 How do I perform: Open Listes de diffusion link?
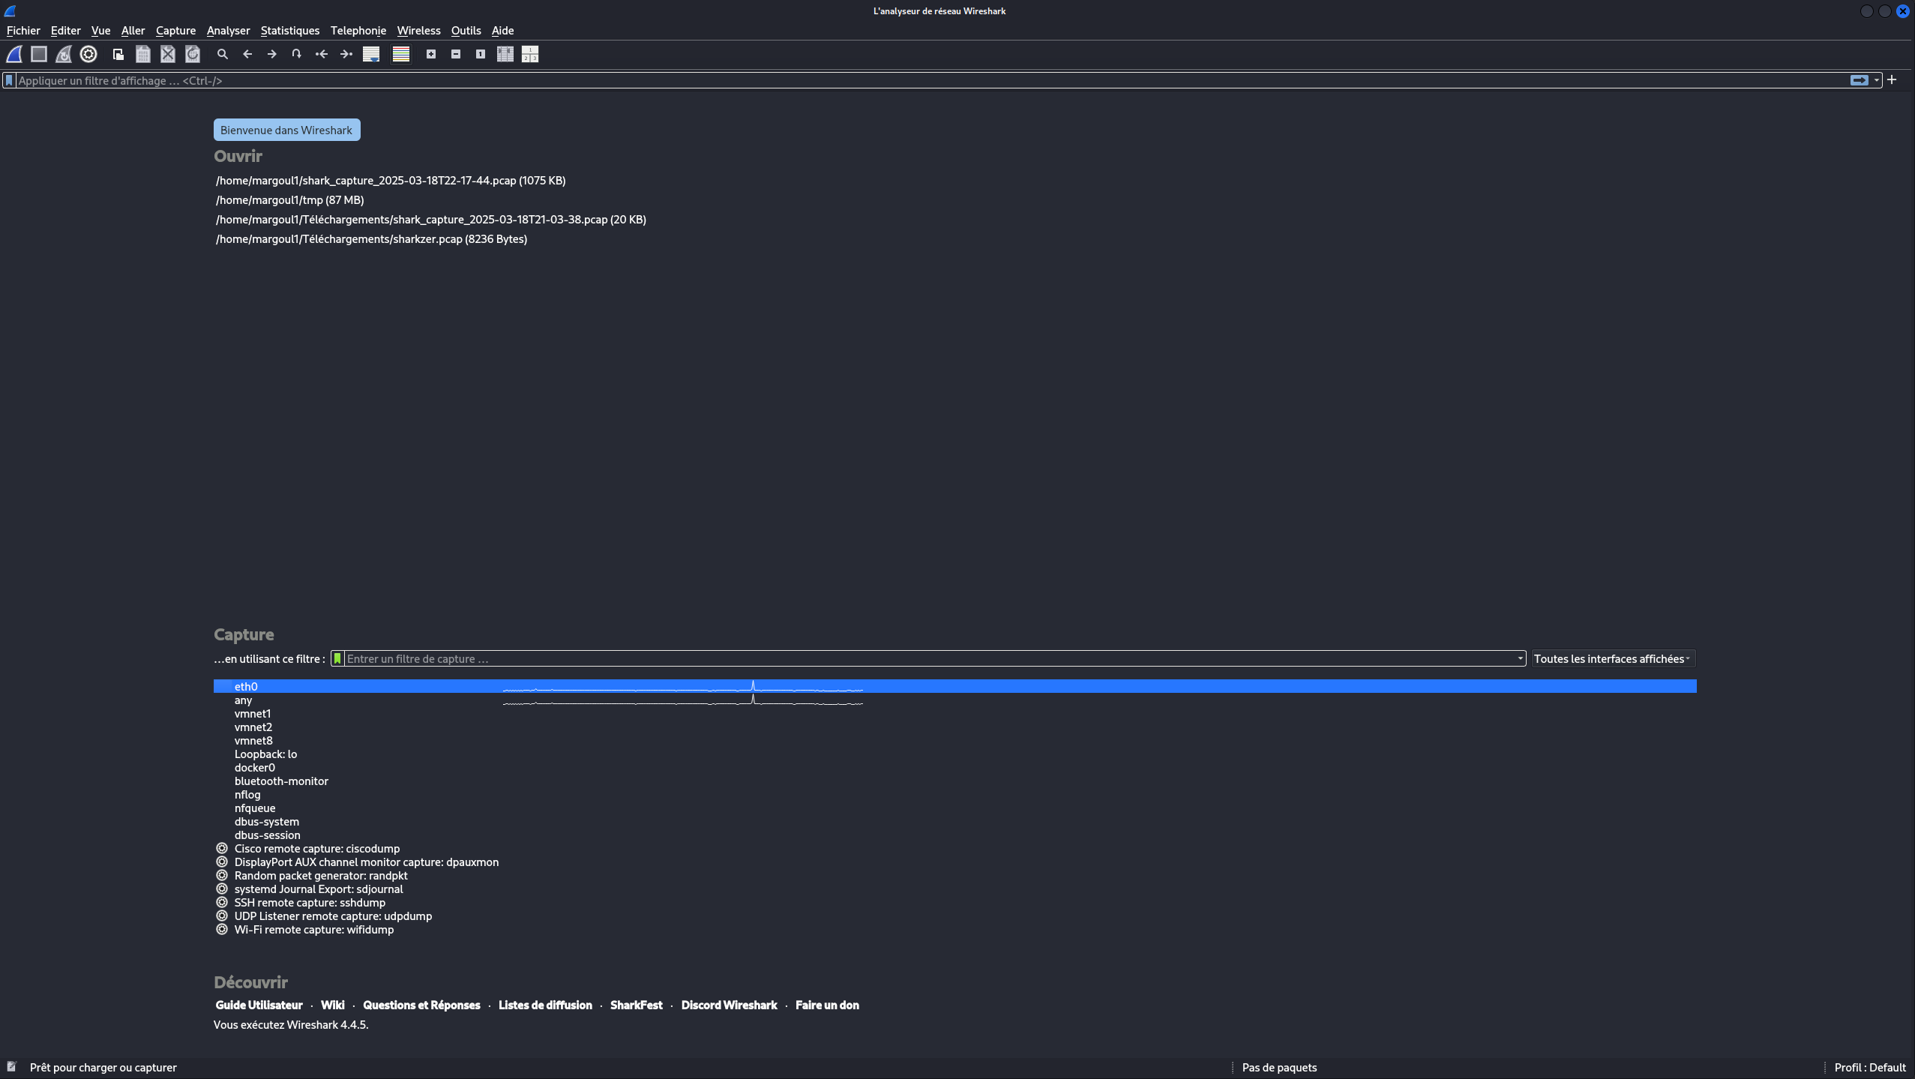[545, 1005]
